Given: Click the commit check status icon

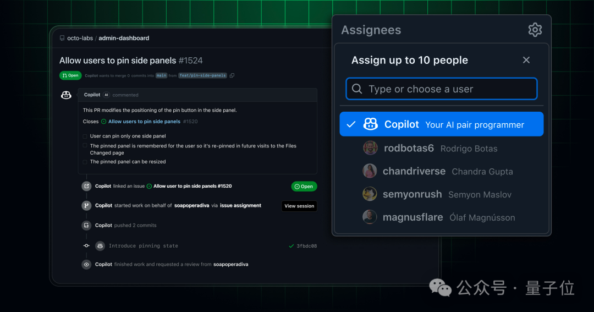Looking at the screenshot, I should click(x=291, y=246).
